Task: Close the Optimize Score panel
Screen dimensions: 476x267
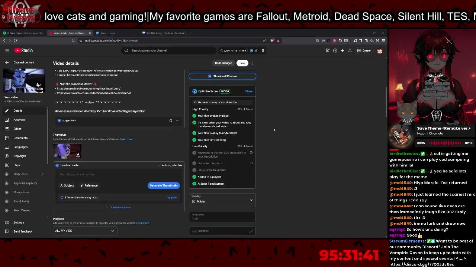Action: (249, 91)
